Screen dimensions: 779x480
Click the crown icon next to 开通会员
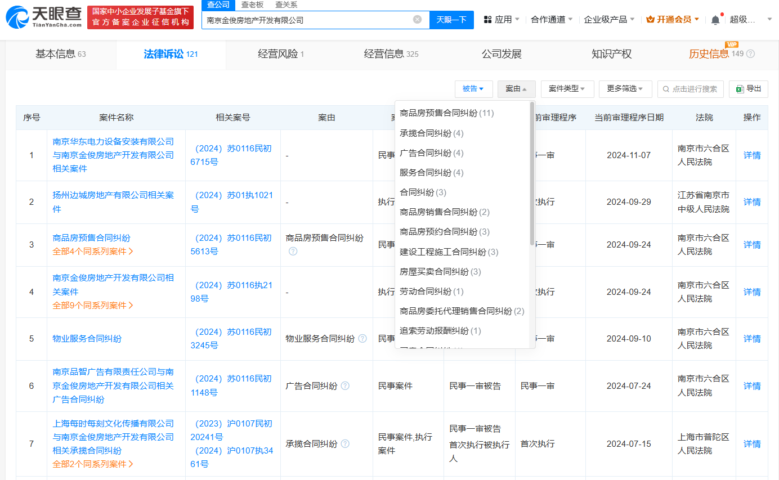click(x=649, y=19)
